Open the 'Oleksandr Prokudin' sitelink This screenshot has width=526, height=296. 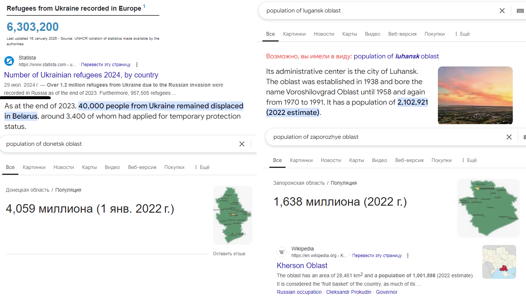pyautogui.click(x=348, y=292)
